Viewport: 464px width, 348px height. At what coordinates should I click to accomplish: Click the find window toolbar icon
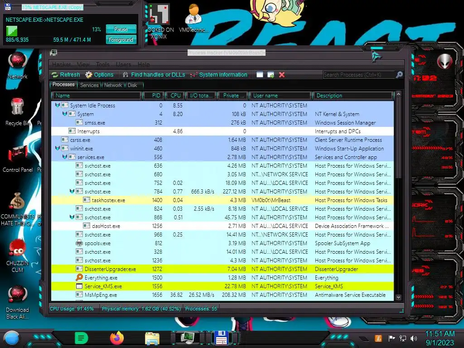point(260,75)
